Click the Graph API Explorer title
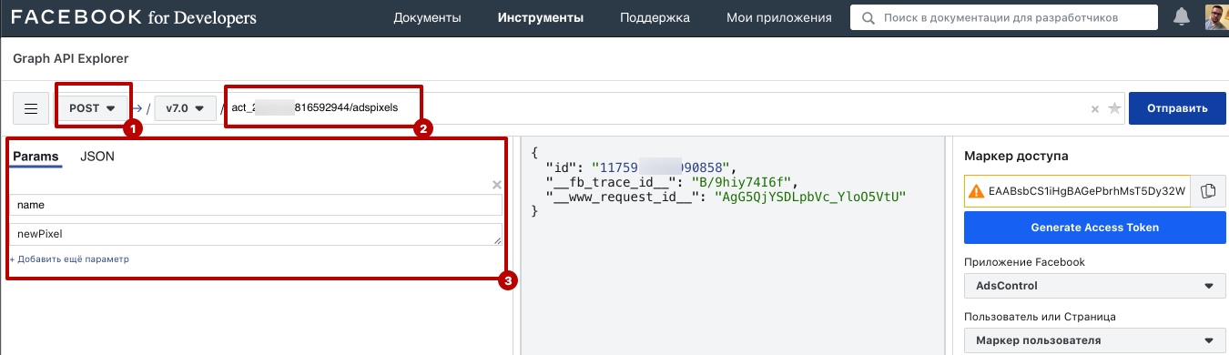Viewport: 1229px width, 355px height. point(71,58)
